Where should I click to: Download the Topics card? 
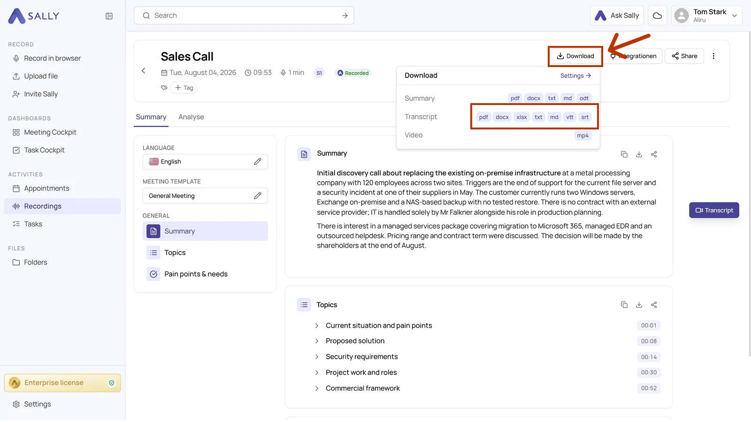[x=639, y=305]
